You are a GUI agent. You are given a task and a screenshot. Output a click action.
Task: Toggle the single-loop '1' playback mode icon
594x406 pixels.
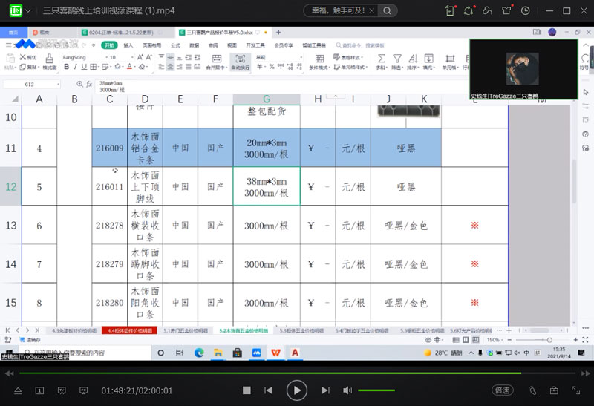(39, 390)
